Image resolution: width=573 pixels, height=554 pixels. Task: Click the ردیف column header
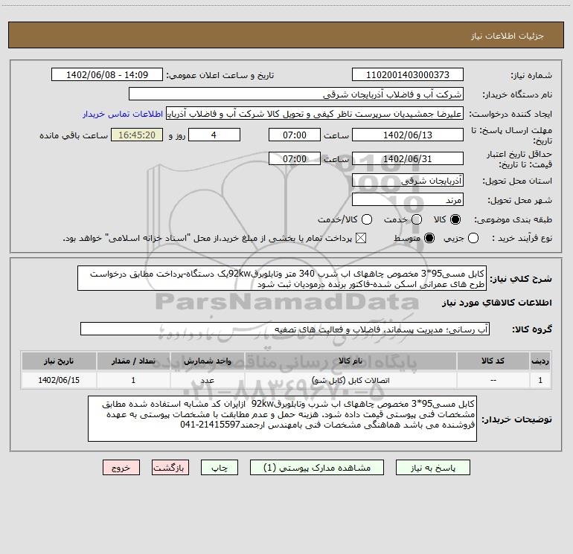pos(540,361)
